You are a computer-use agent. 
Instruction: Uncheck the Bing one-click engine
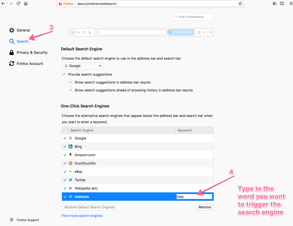[x=65, y=147]
